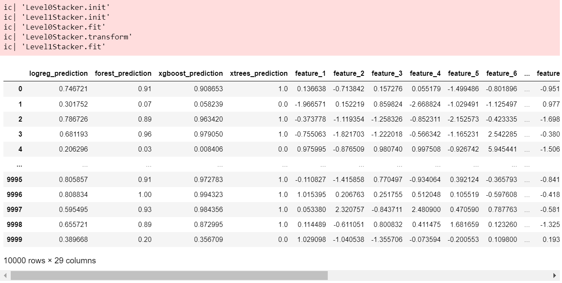562x283 pixels.
Task: Click row index 9998
Action: pos(15,224)
